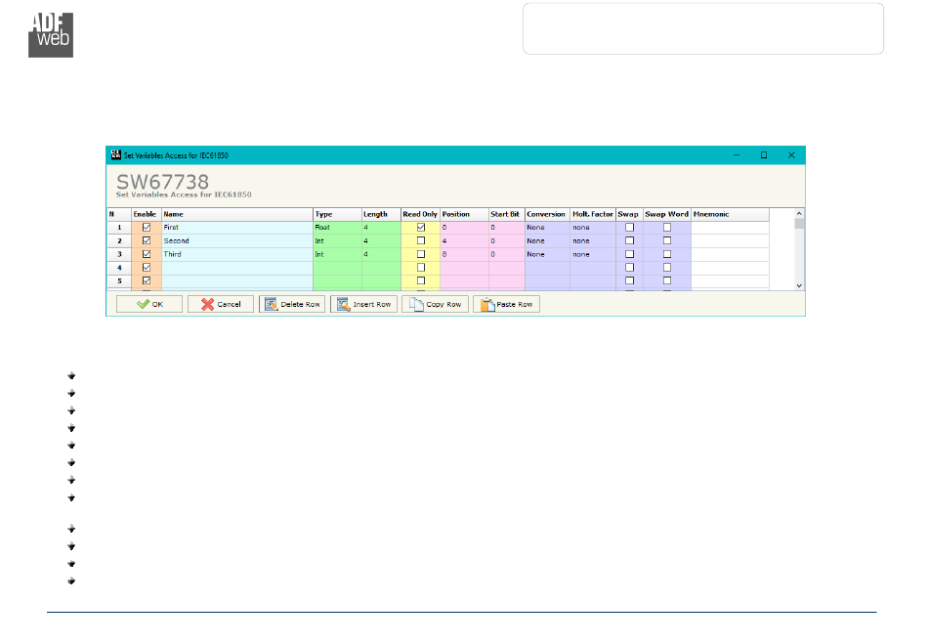
Task: Click the Name column header
Action: [x=237, y=214]
